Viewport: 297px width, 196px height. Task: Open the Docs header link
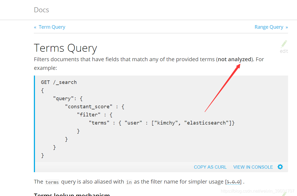[x=41, y=10]
